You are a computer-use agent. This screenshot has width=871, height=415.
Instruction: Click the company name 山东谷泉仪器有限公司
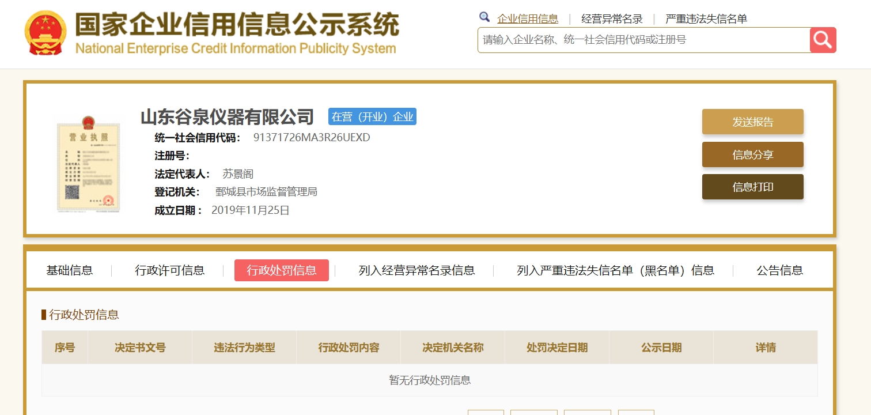(x=228, y=116)
